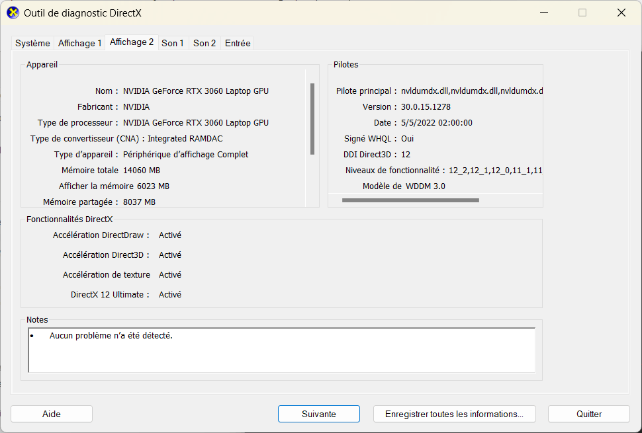Go to the Entrée tab
The height and width of the screenshot is (433, 642).
238,44
